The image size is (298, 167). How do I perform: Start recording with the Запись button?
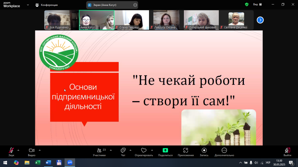(x=204, y=150)
